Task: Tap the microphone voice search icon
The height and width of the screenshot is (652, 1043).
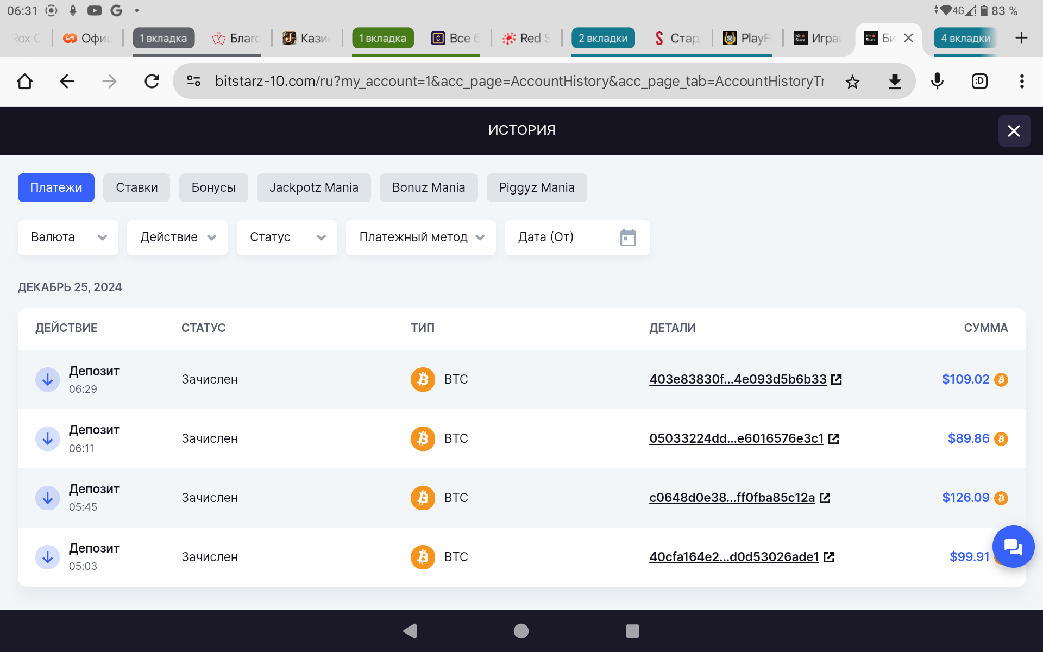Action: click(937, 82)
